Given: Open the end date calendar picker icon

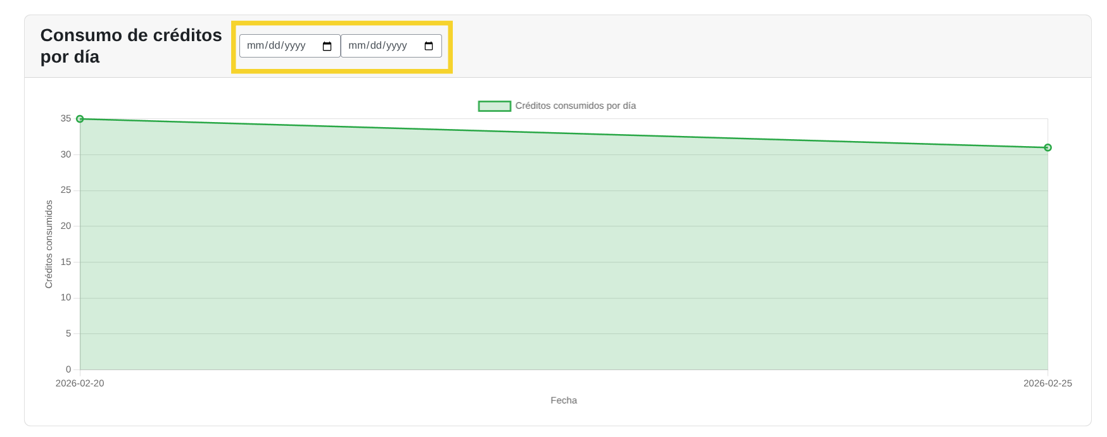Looking at the screenshot, I should pos(428,46).
